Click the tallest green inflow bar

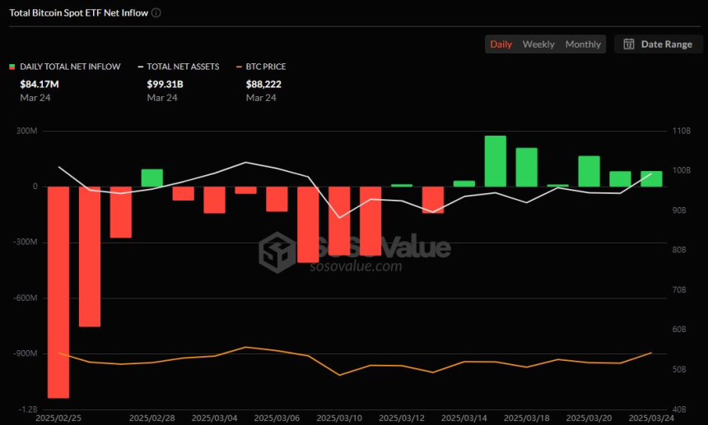click(495, 161)
